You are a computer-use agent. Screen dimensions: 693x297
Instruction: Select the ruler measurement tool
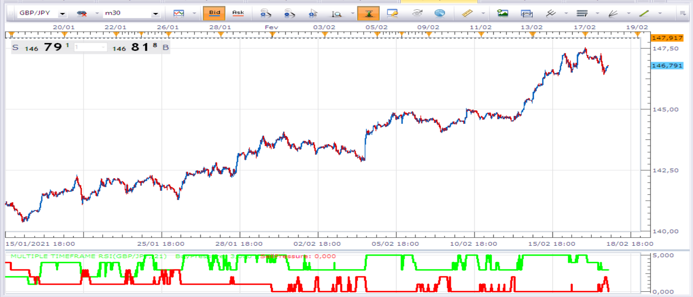coord(468,13)
